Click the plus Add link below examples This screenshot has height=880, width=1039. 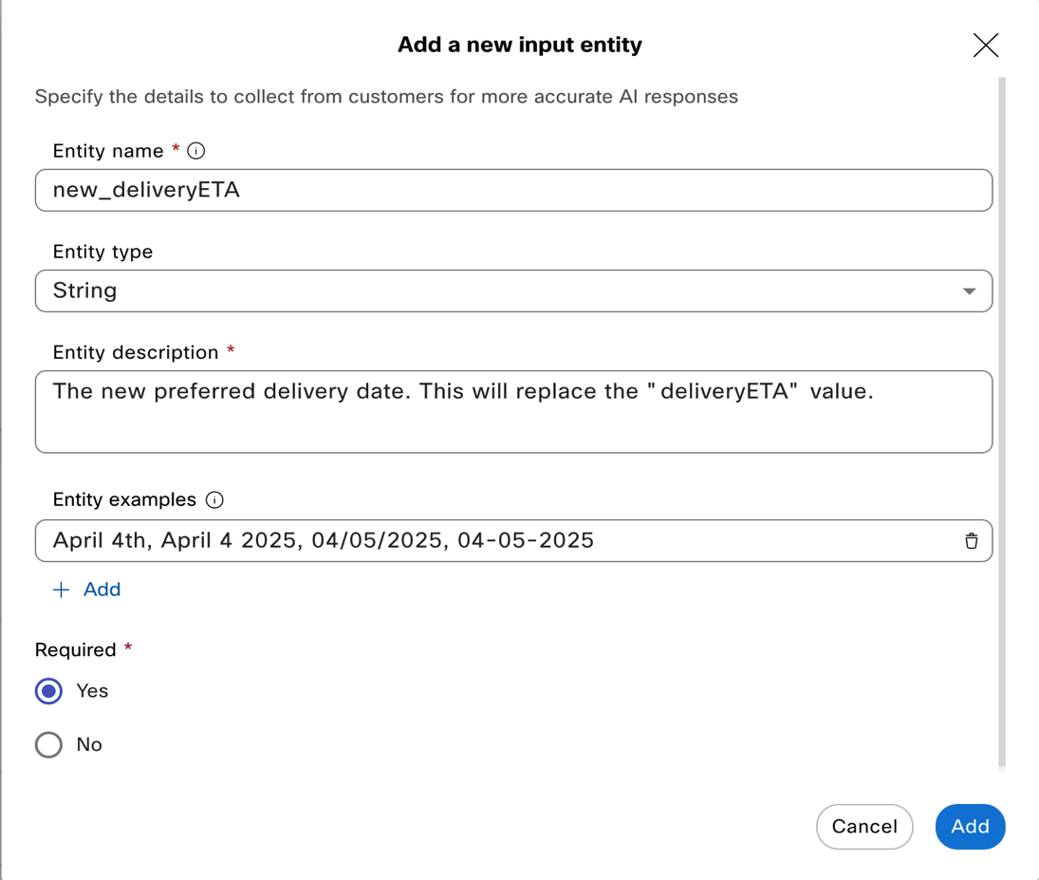pos(86,590)
